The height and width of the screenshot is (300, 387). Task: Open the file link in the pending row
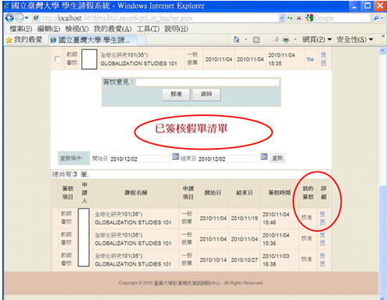tap(310, 60)
